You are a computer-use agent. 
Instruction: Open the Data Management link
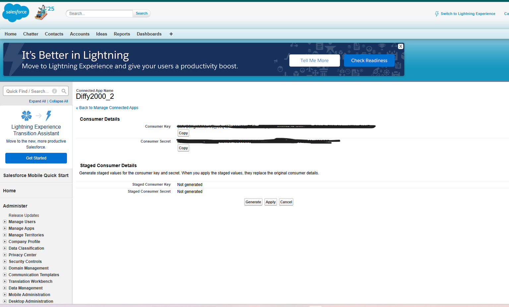pos(26,288)
